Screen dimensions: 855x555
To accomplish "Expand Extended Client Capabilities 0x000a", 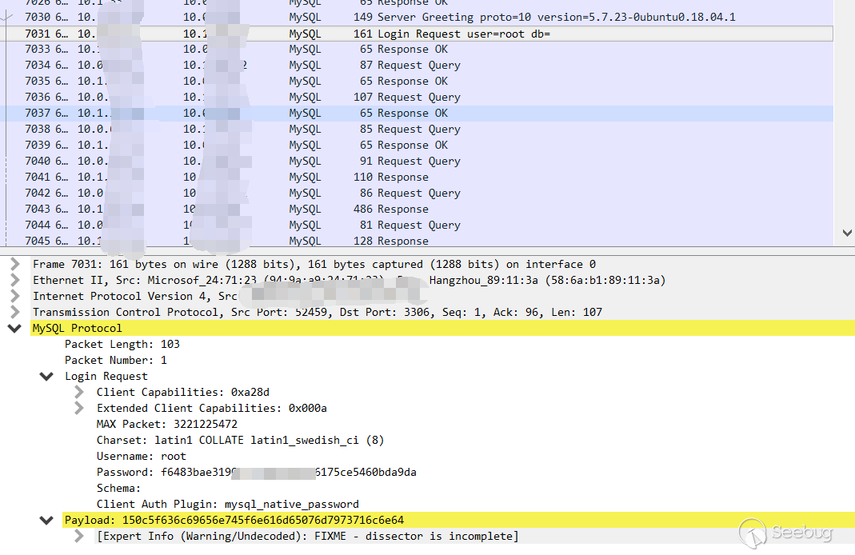I will click(x=79, y=408).
